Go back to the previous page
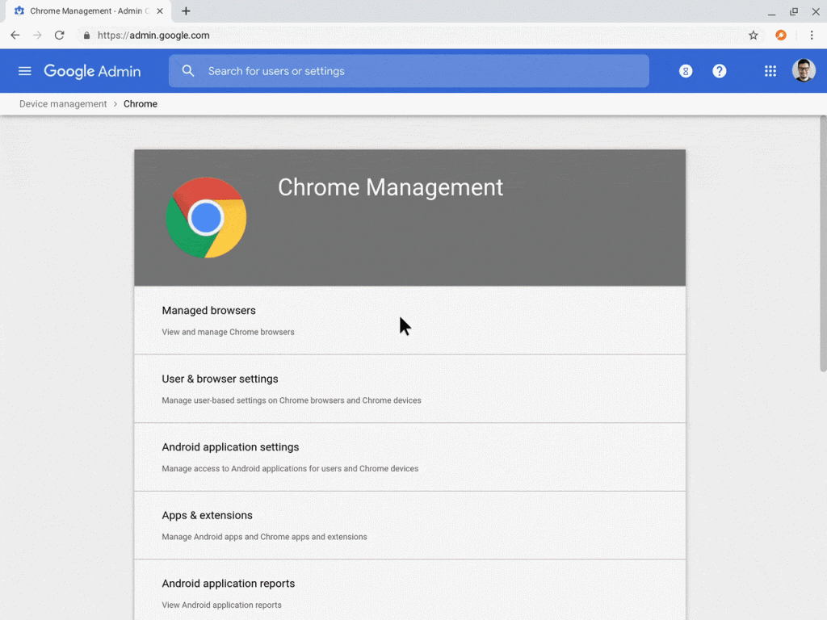 click(15, 36)
